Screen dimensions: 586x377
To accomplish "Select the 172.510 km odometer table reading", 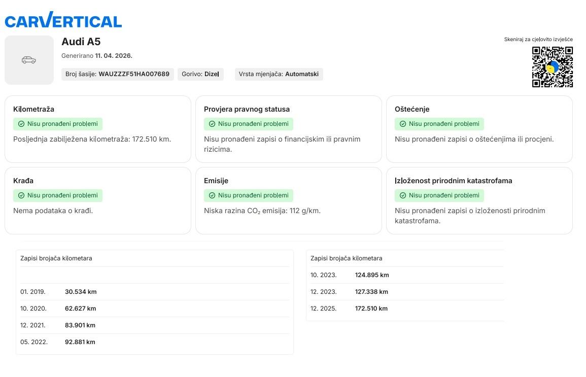I will (371, 309).
